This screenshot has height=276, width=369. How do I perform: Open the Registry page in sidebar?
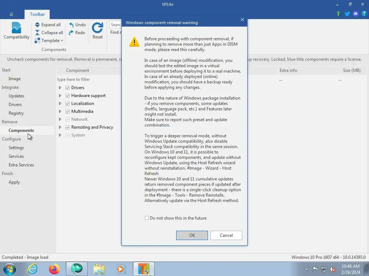(x=16, y=113)
